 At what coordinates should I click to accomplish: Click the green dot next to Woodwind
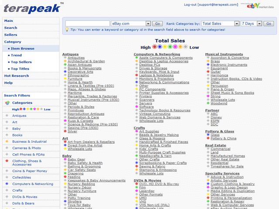(x=208, y=103)
